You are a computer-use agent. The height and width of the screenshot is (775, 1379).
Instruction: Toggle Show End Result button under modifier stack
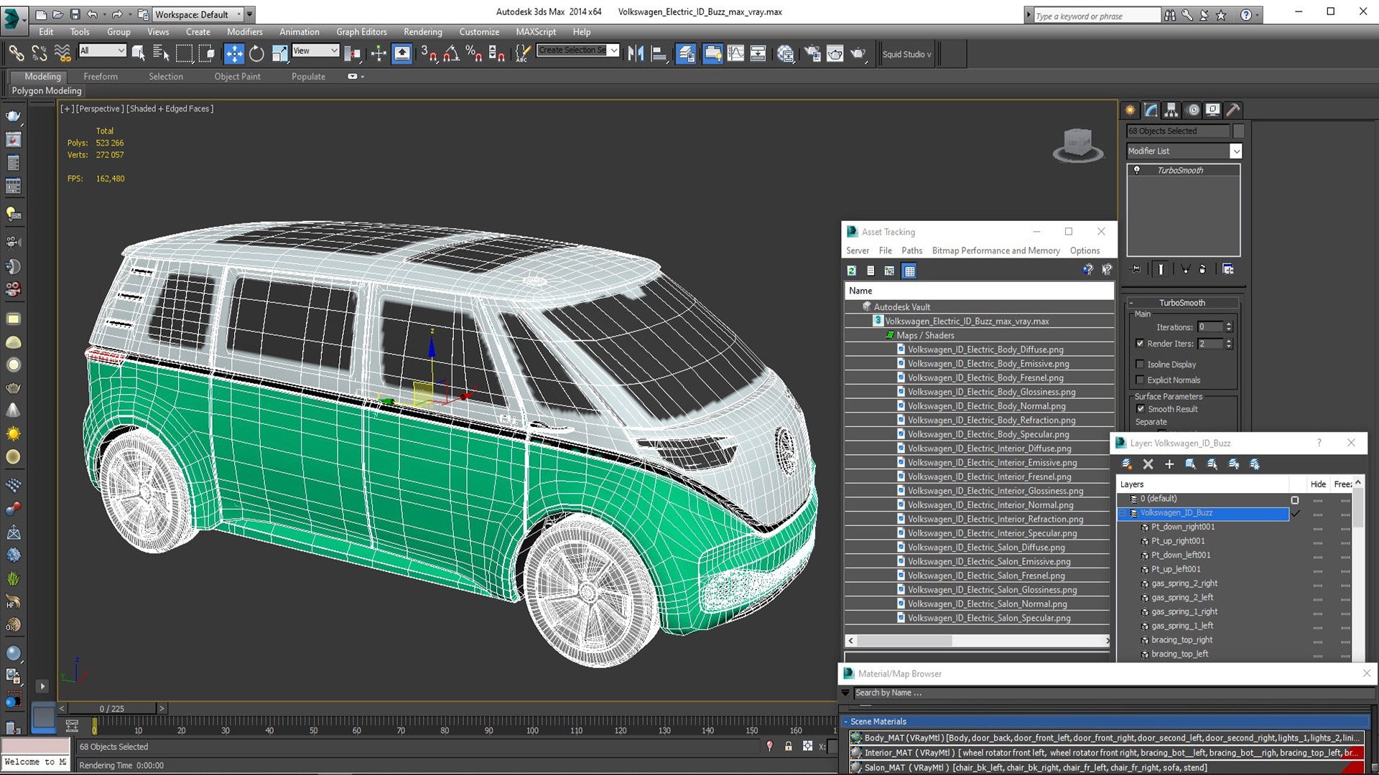click(x=1161, y=269)
